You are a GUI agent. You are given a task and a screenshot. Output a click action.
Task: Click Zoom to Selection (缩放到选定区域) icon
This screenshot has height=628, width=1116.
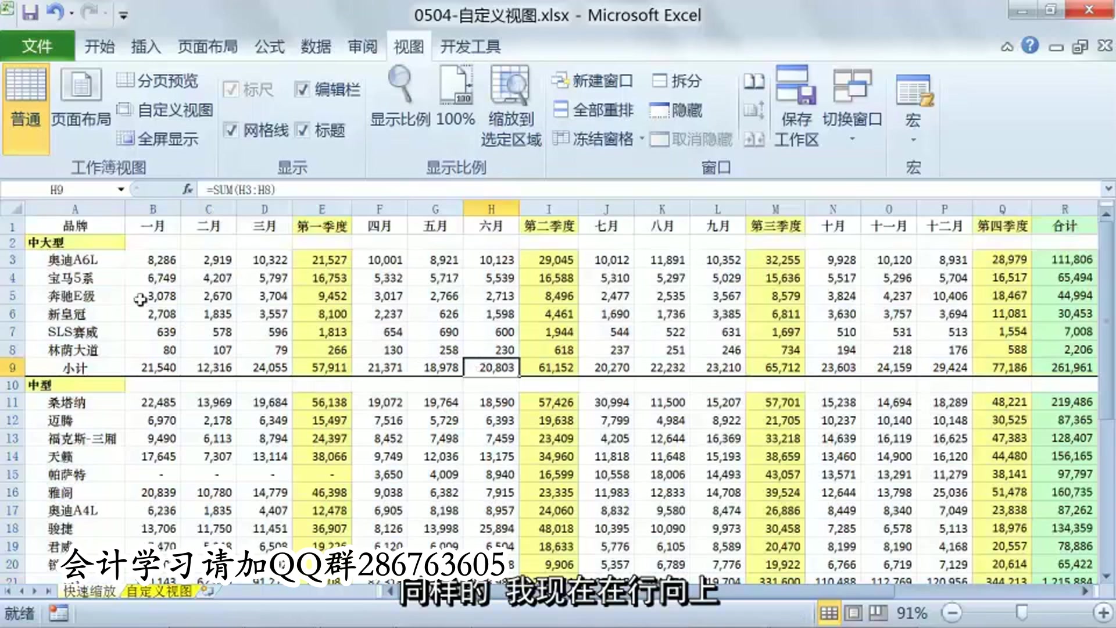click(510, 87)
